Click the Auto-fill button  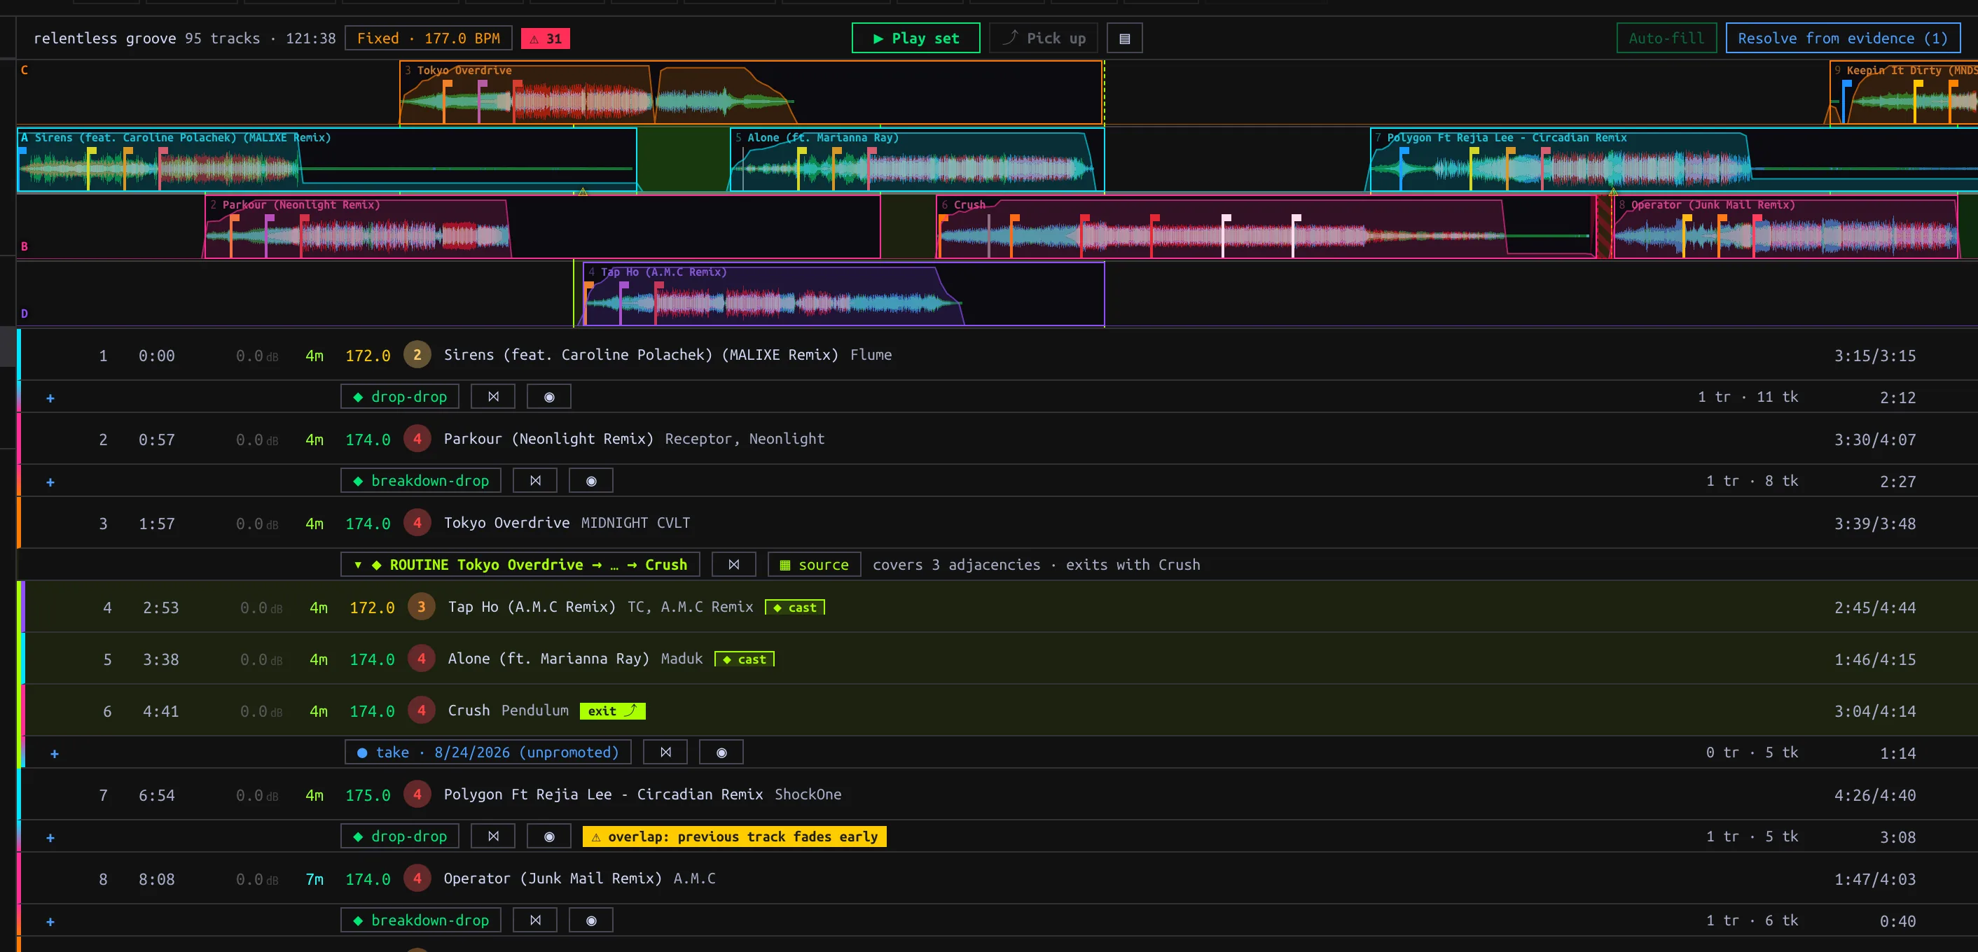click(1667, 38)
